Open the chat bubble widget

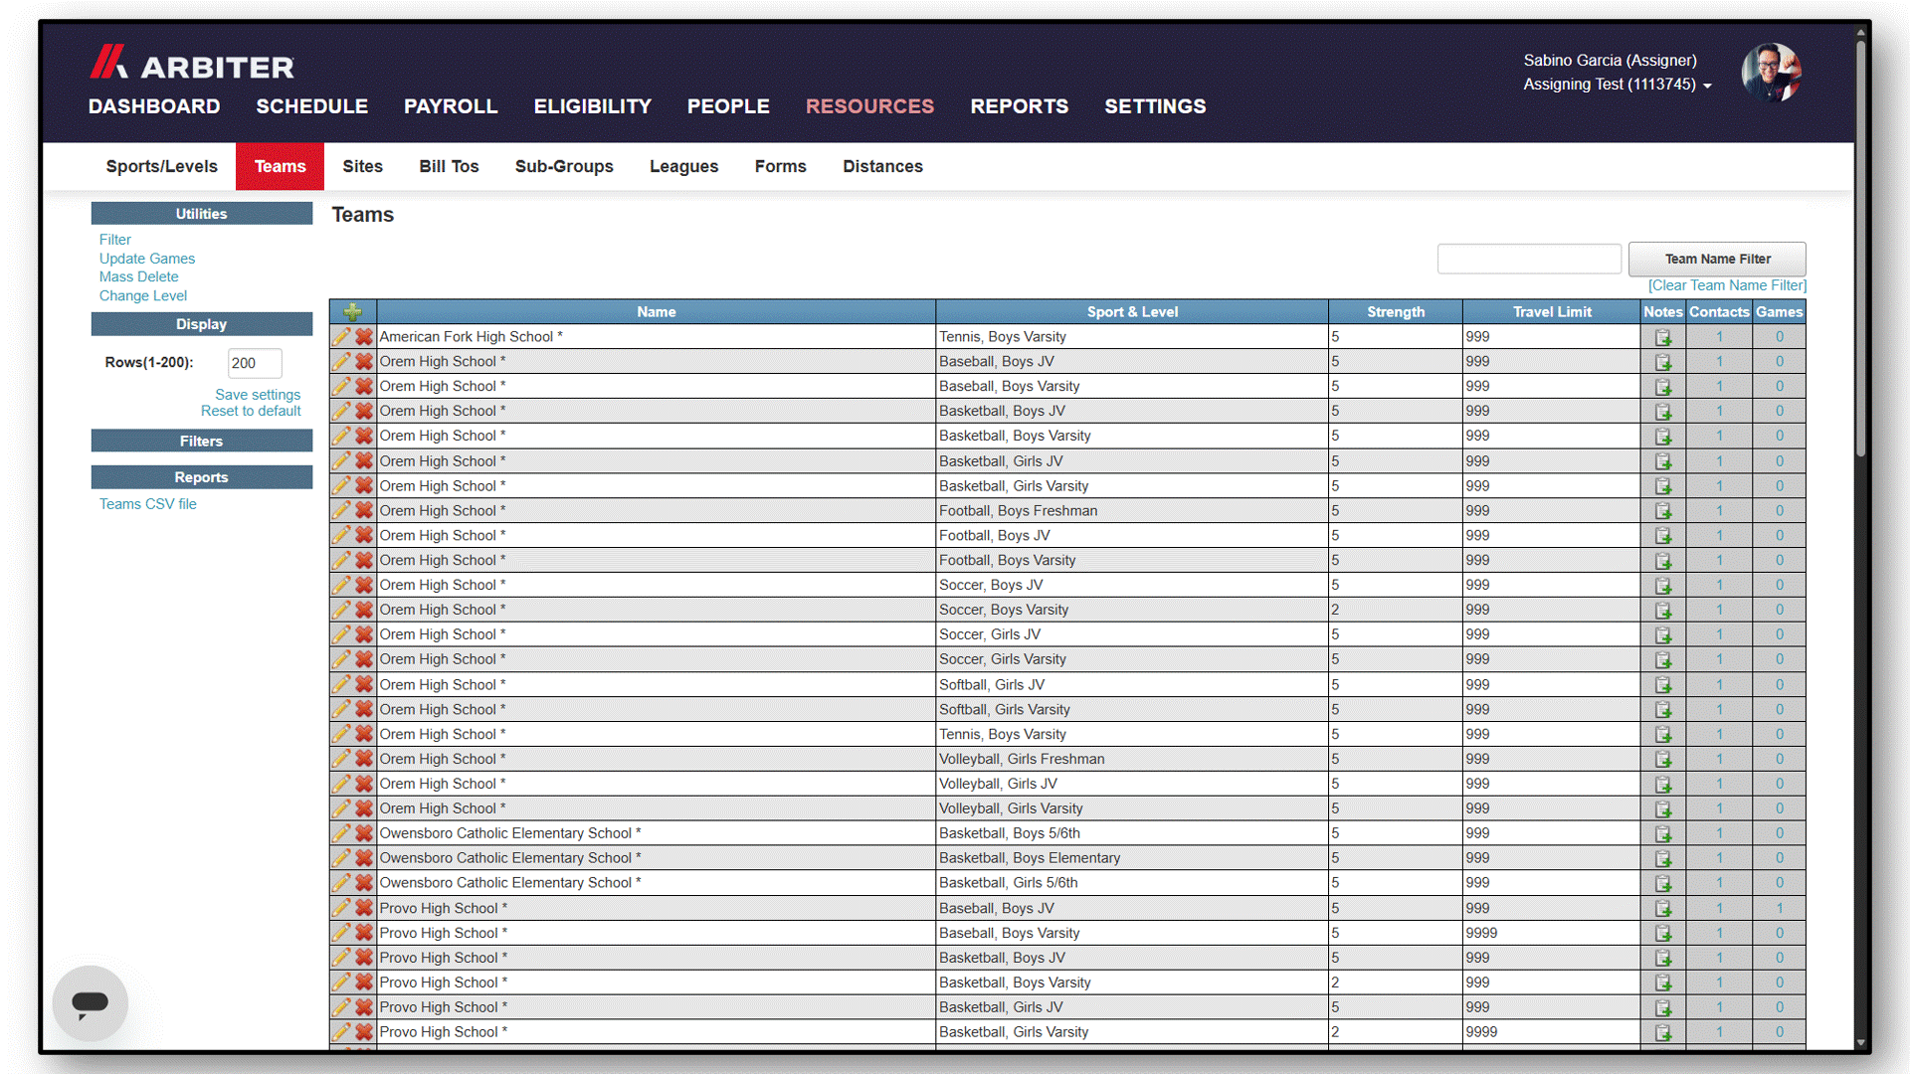pyautogui.click(x=90, y=1002)
